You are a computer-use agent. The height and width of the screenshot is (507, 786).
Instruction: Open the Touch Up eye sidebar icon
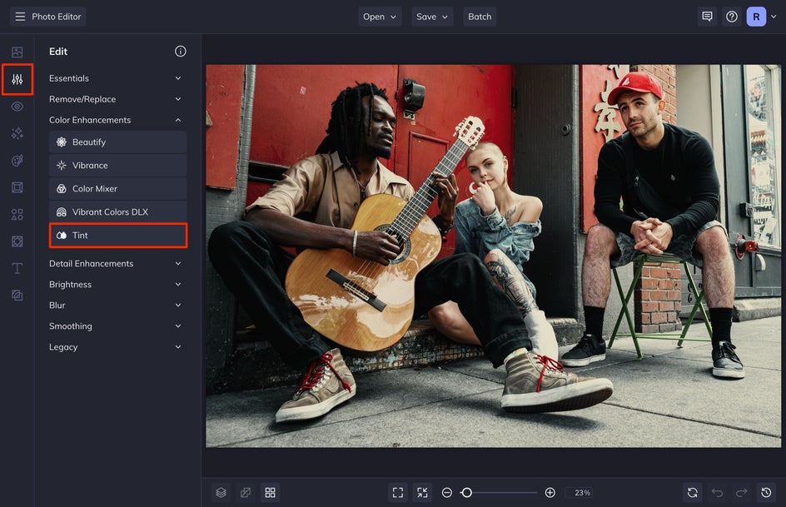(x=17, y=107)
